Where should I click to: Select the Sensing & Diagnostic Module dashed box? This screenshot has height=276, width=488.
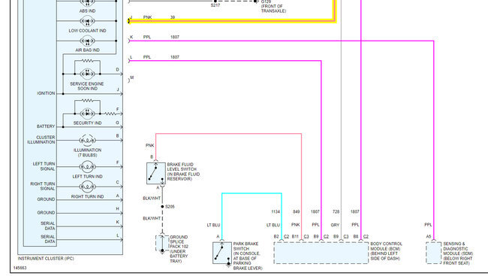click(x=433, y=253)
